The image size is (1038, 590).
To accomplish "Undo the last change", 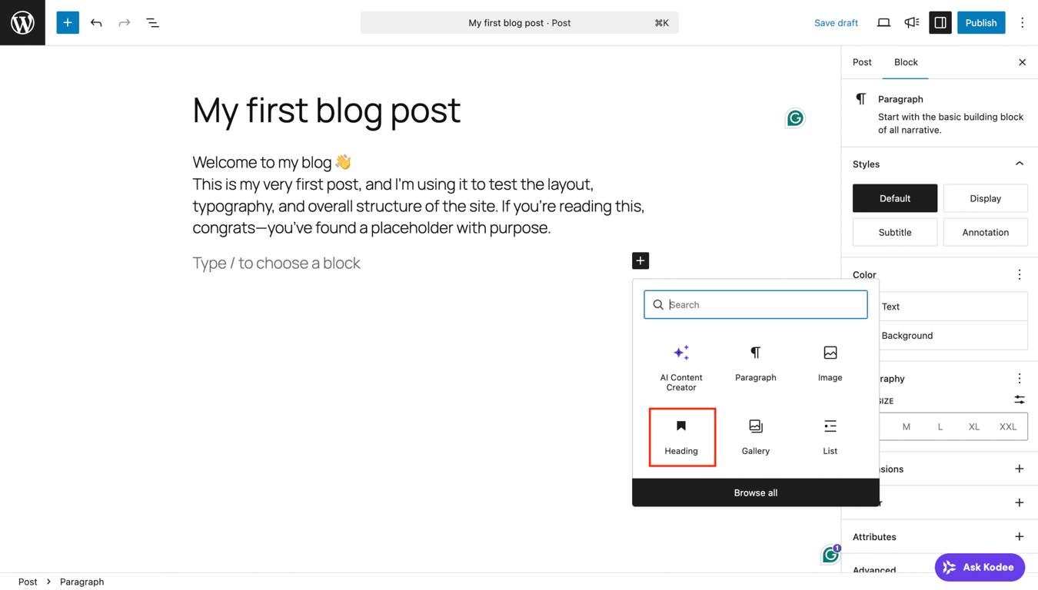I will (x=96, y=22).
